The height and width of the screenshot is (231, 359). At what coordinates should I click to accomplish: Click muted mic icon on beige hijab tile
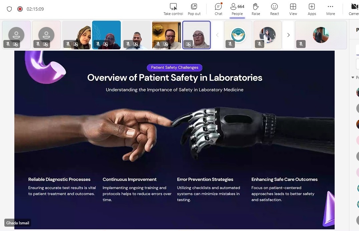[x=68, y=44]
